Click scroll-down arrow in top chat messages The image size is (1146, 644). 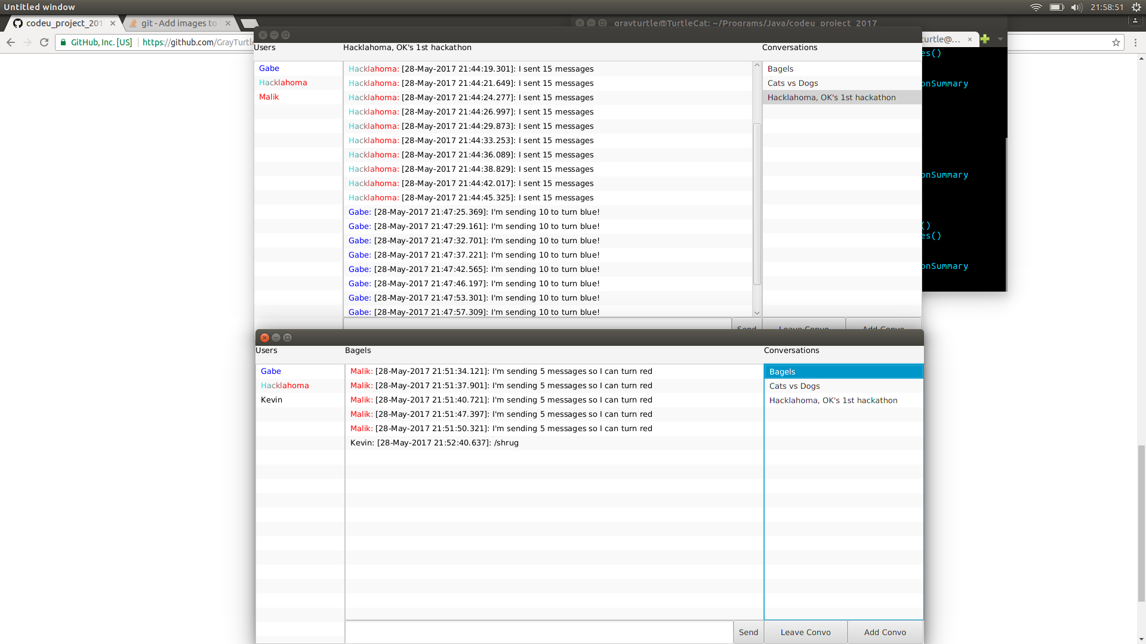pyautogui.click(x=757, y=312)
